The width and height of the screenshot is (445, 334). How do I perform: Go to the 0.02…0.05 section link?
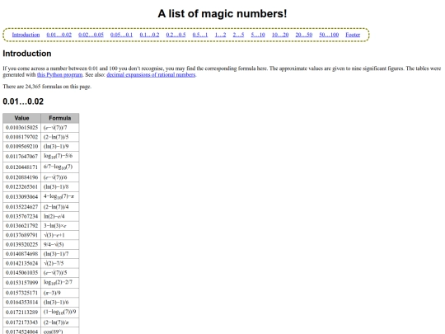pos(91,35)
